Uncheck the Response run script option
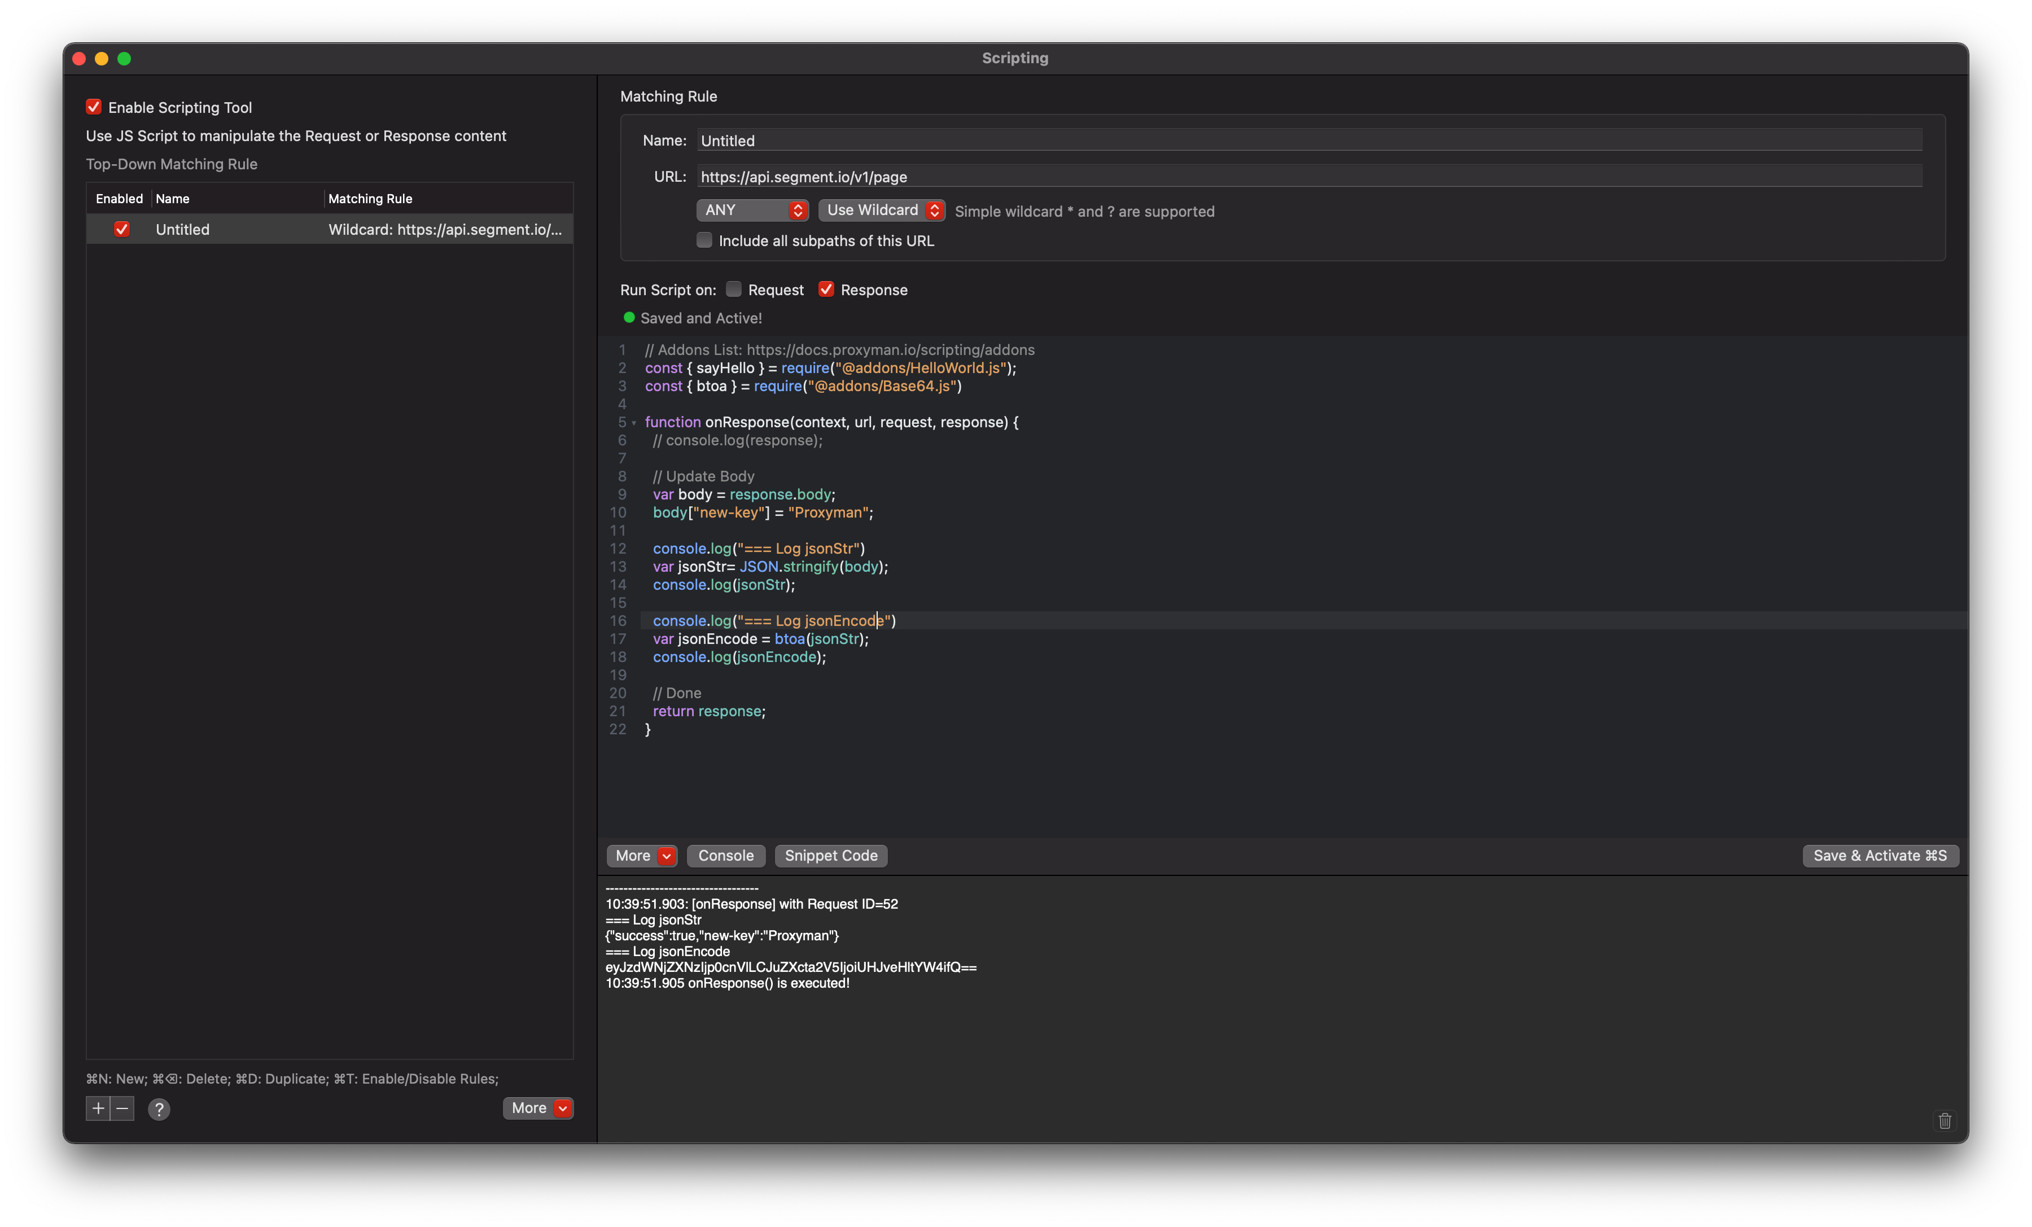This screenshot has width=2032, height=1227. 826,290
